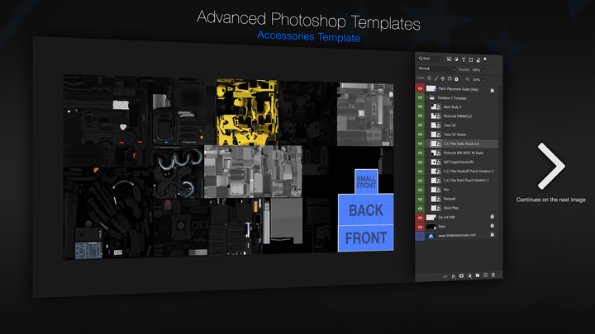The image size is (595, 334).
Task: Click Continues on the next image text
Action: click(550, 200)
